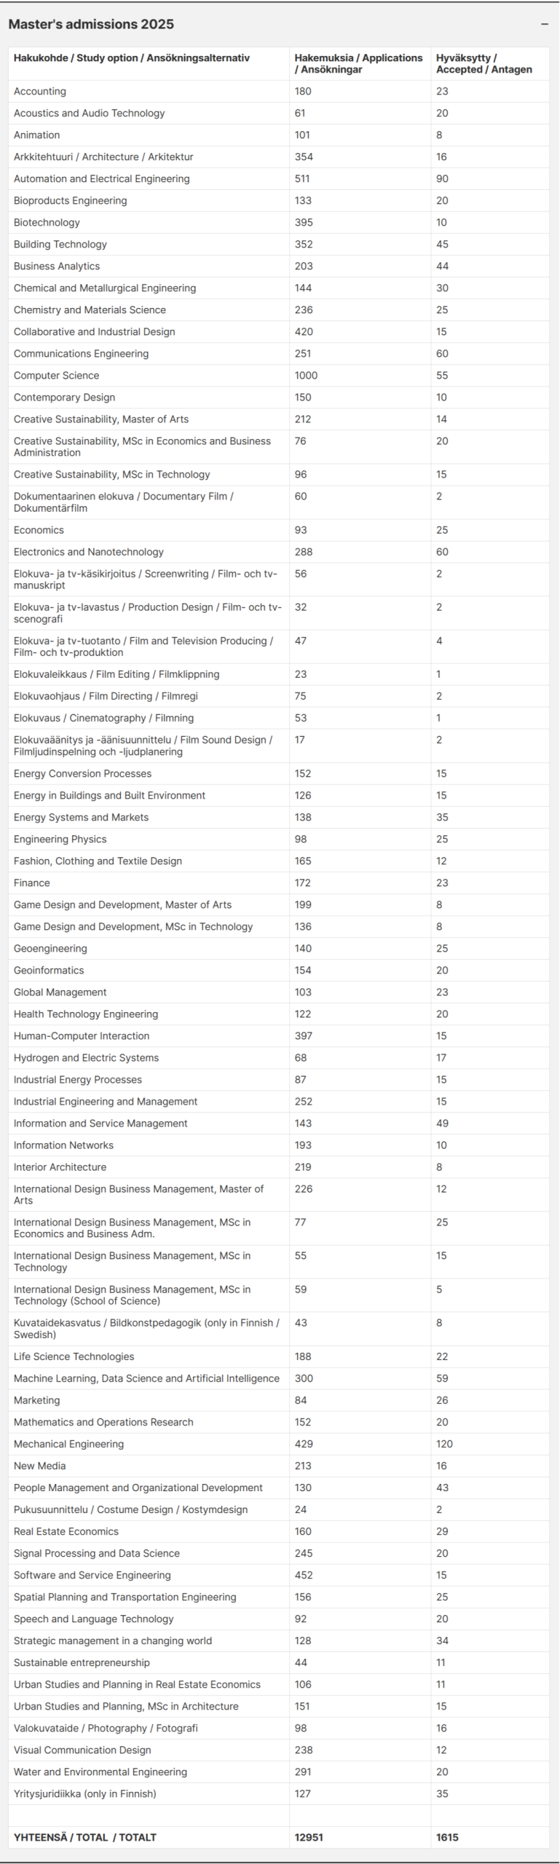
Task: Click the Hakemuksia / Applications column header
Action: pos(358,63)
